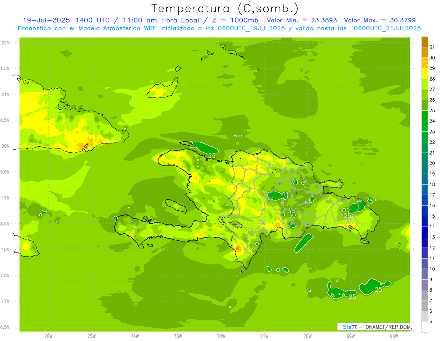The height and width of the screenshot is (341, 442).
Task: Pick the dark green swatch between 24 and 25
Action: coord(425,116)
